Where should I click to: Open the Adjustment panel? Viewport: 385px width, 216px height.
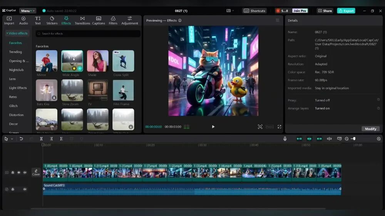130,20
